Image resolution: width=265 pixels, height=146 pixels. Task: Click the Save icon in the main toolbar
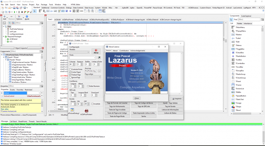[x=14, y=8]
